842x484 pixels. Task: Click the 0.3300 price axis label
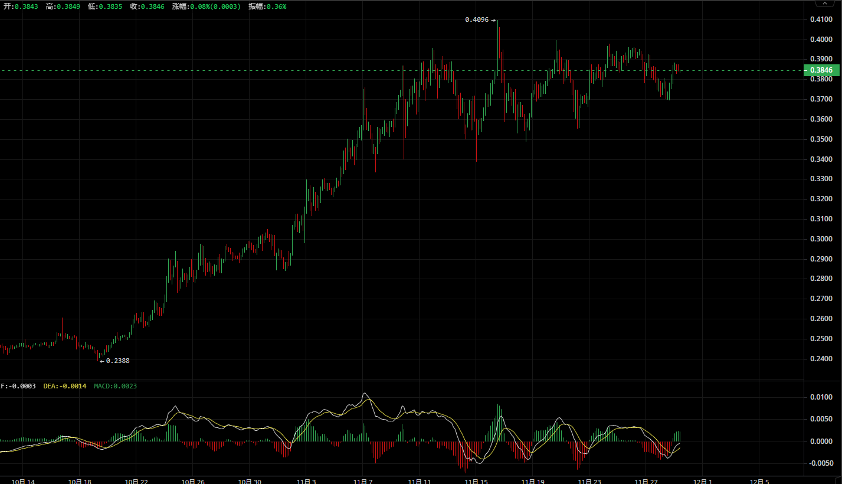pos(821,179)
